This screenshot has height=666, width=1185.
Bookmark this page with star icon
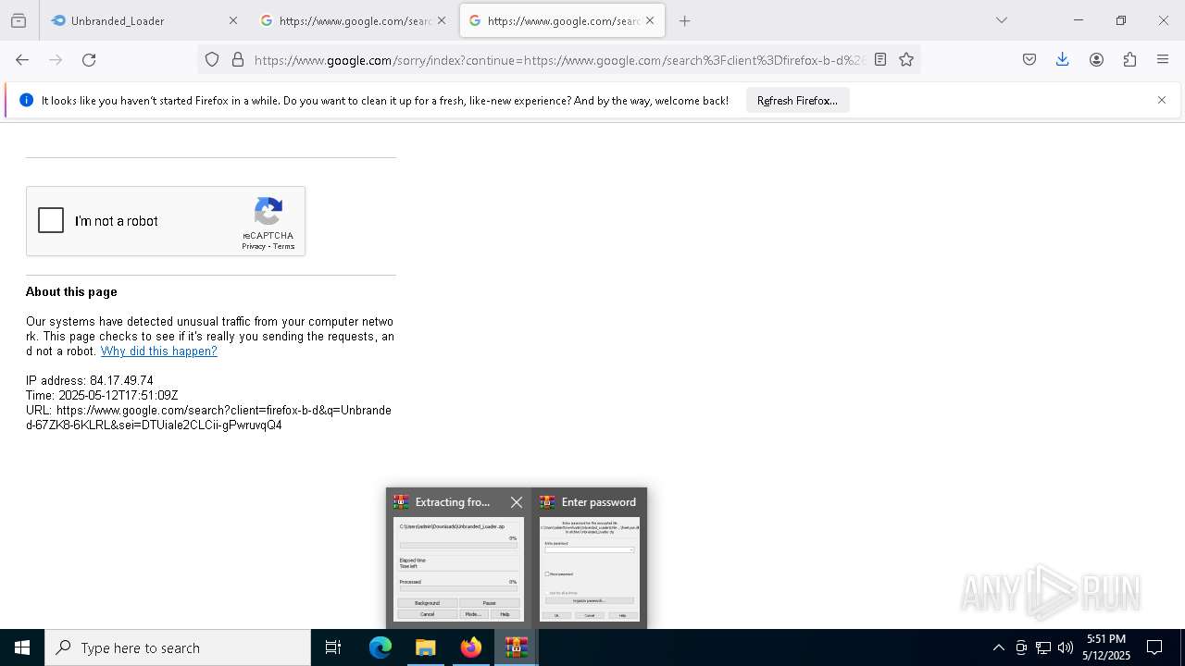[906, 59]
